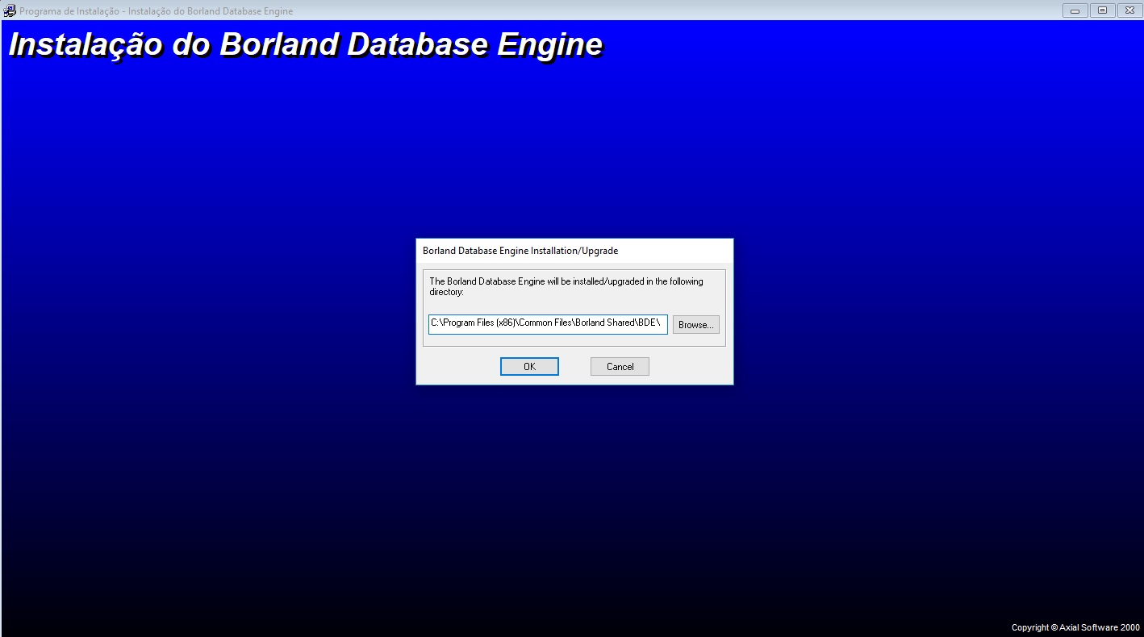Click the Copyright Axial Software 2000 text
Image resolution: width=1144 pixels, height=637 pixels.
tap(1075, 627)
